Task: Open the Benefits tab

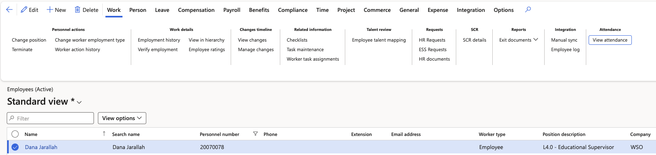Action: click(x=259, y=10)
